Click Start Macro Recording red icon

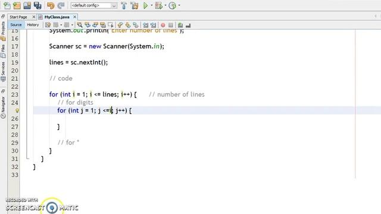[163, 25]
